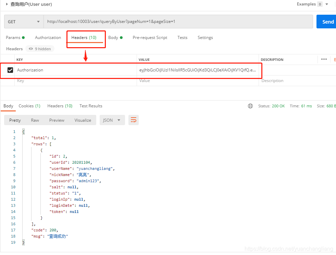This screenshot has width=336, height=255.
Task: Select the Preview view mode
Action: (x=57, y=120)
